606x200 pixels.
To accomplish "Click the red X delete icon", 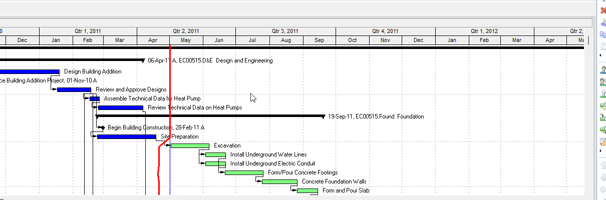I will click(603, 10).
